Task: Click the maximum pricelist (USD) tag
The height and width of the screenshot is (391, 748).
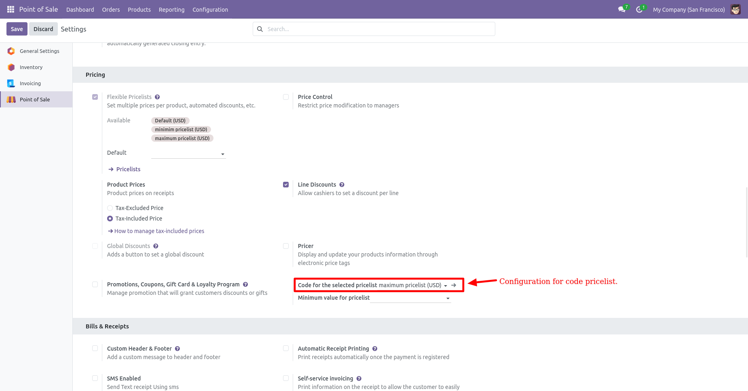Action: click(182, 138)
